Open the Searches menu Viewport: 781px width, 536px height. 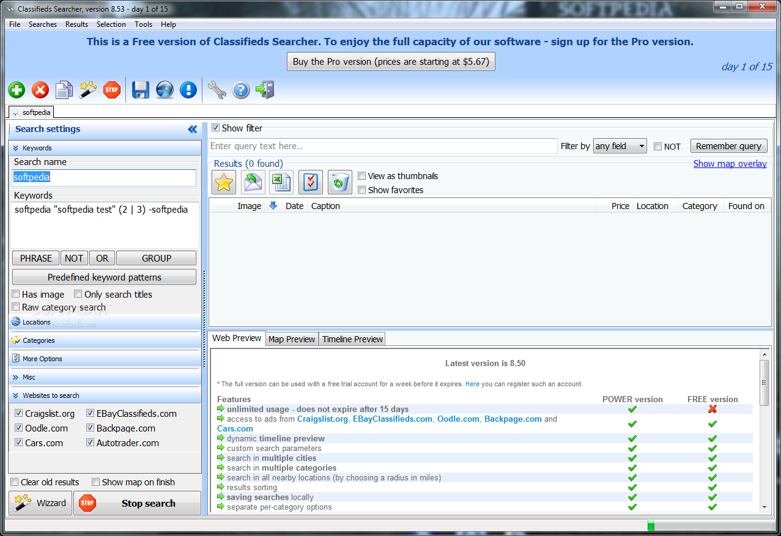pos(43,24)
